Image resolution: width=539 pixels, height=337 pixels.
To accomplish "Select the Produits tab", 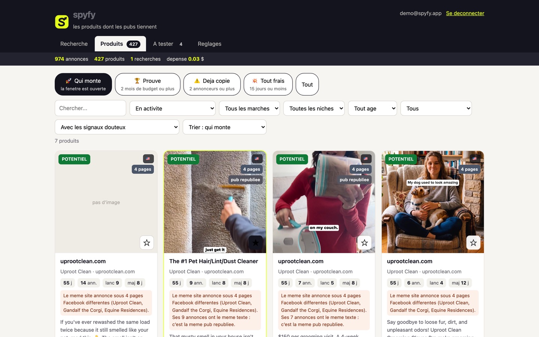I will 120,44.
